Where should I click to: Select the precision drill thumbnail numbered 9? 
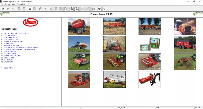tap(114, 62)
